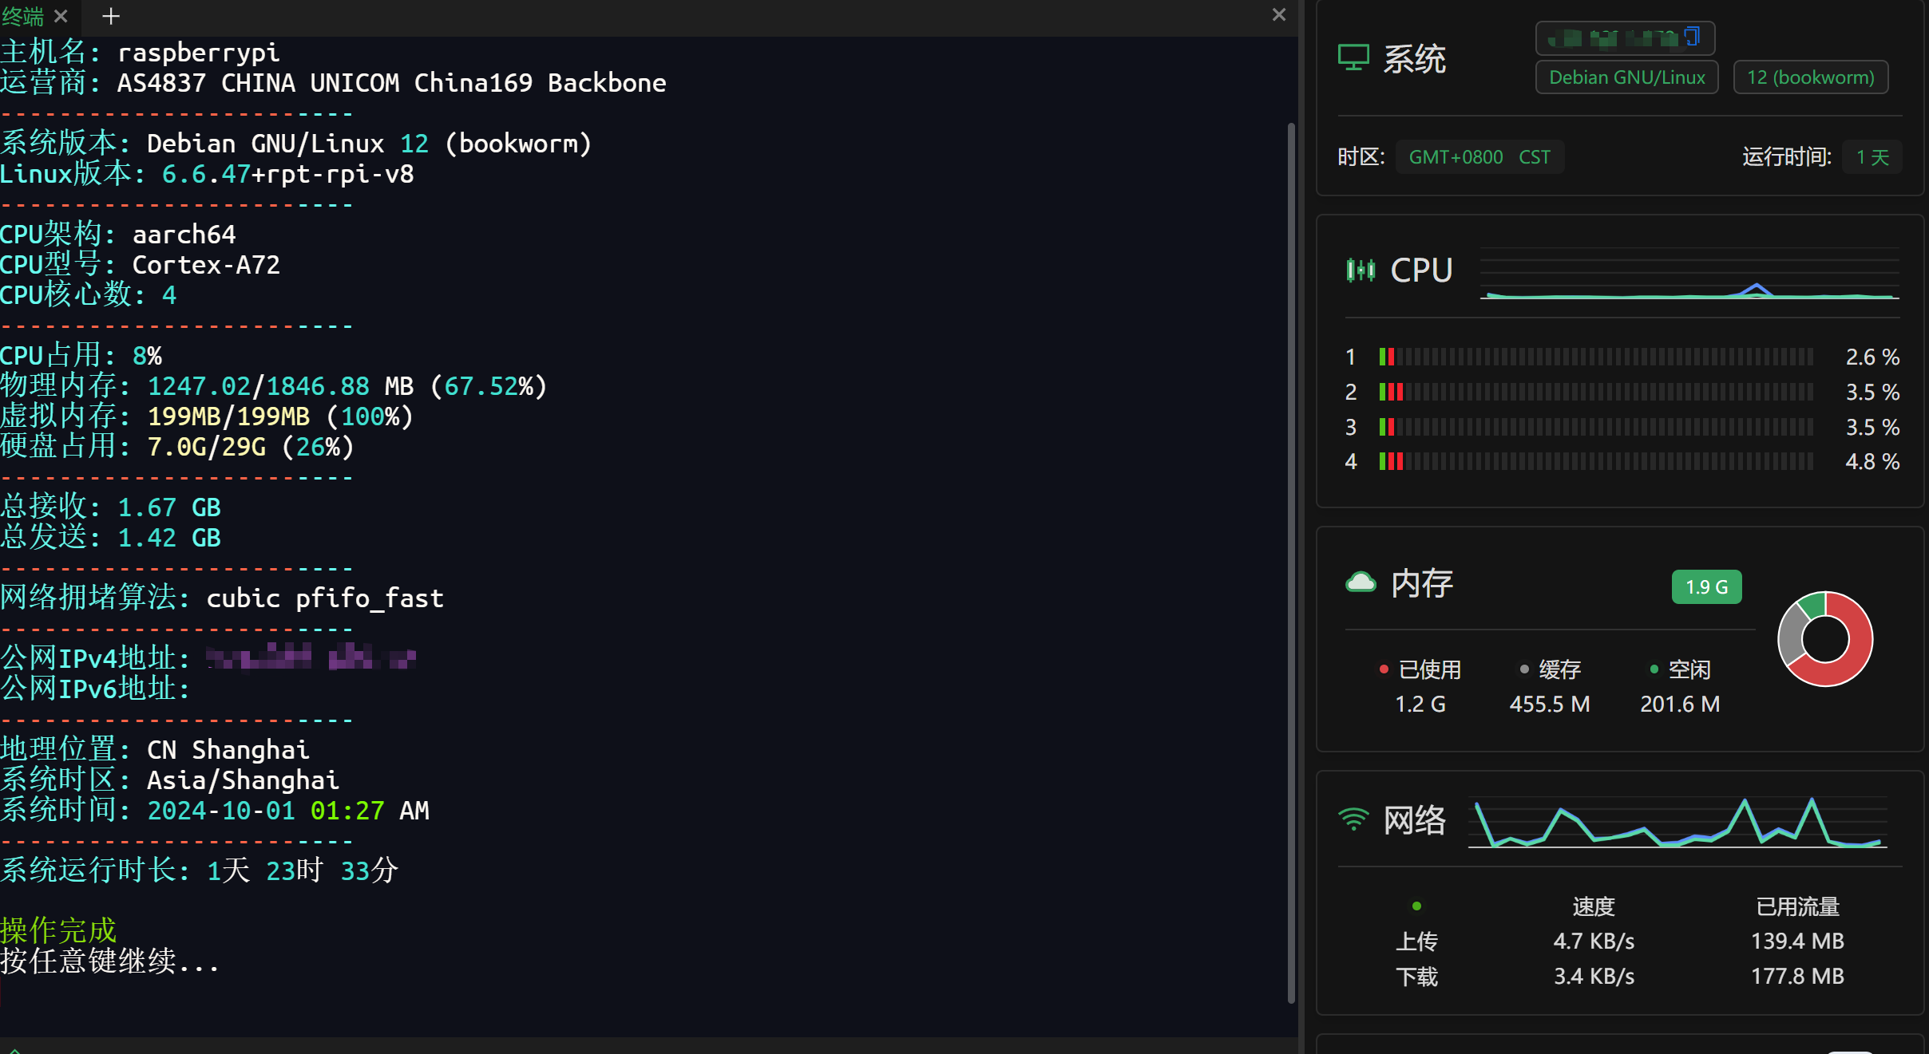Close the terminal panel using right X

[1278, 14]
